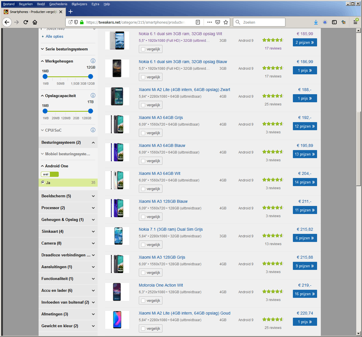Check vergelijk for Nokia 6.1 Wit
Image resolution: width=362 pixels, height=337 pixels.
(x=143, y=49)
